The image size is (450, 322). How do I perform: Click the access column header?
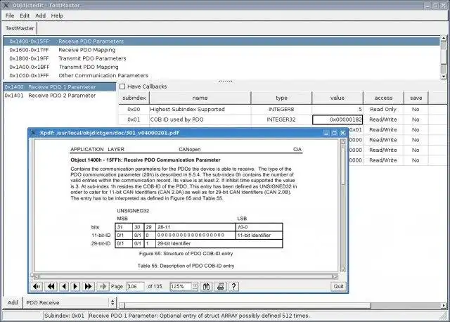click(x=383, y=98)
